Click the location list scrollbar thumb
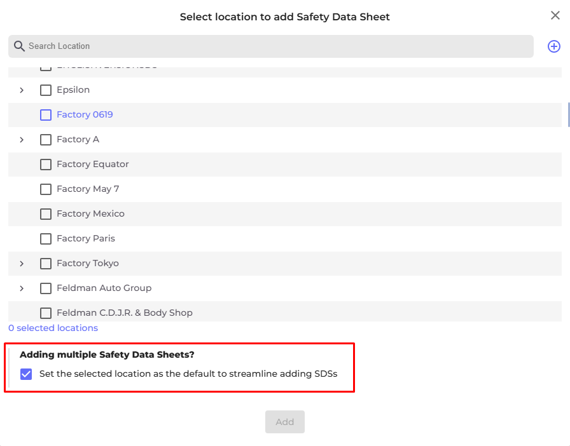Viewport: 570px width, 446px height. tap(568, 114)
